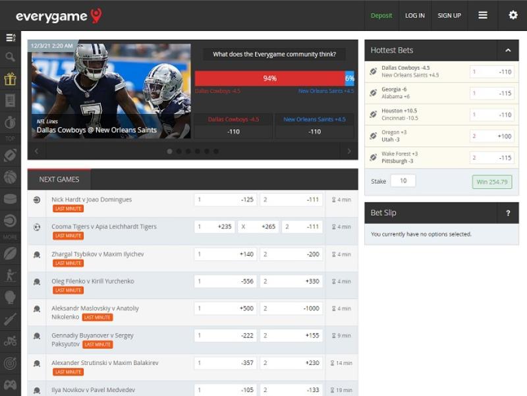Click the green Win 254.79 button
Screen dimensions: 527x396
(491, 182)
